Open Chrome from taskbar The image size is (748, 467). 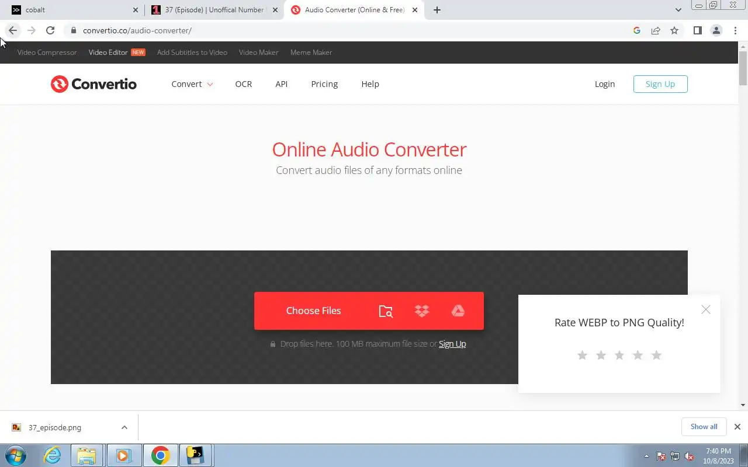point(160,455)
